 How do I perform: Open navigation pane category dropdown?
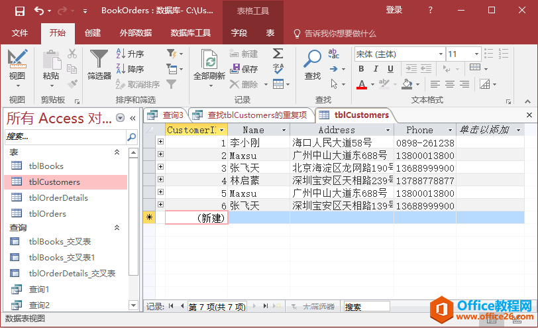[120, 118]
